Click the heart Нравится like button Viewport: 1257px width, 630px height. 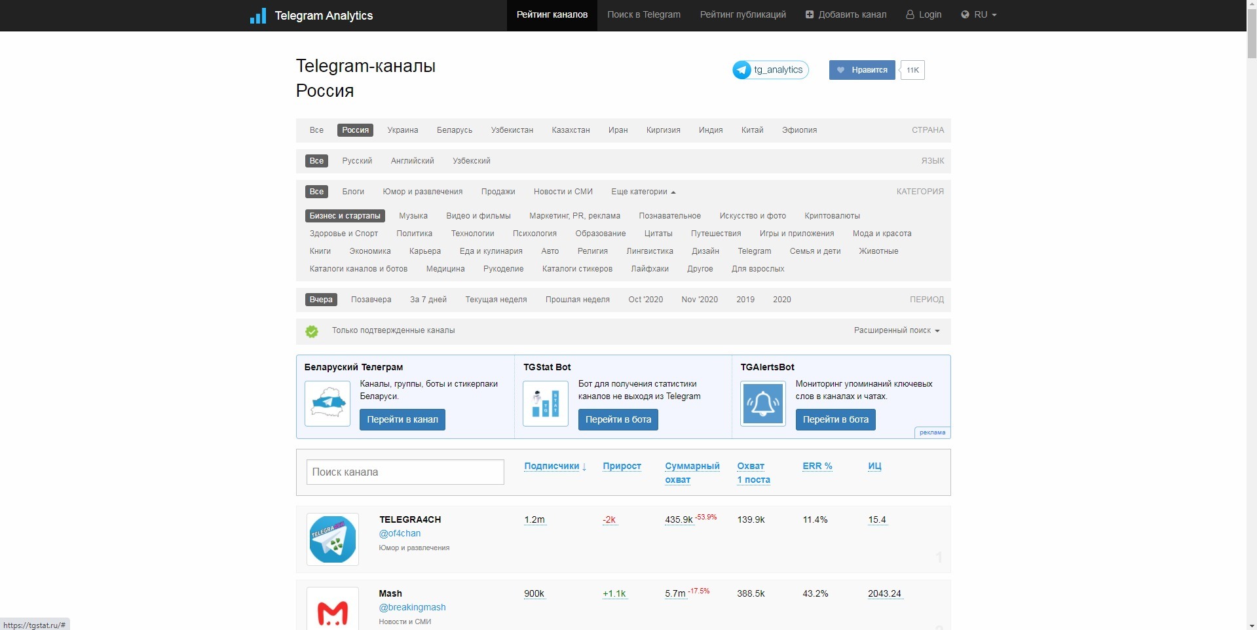coord(861,70)
